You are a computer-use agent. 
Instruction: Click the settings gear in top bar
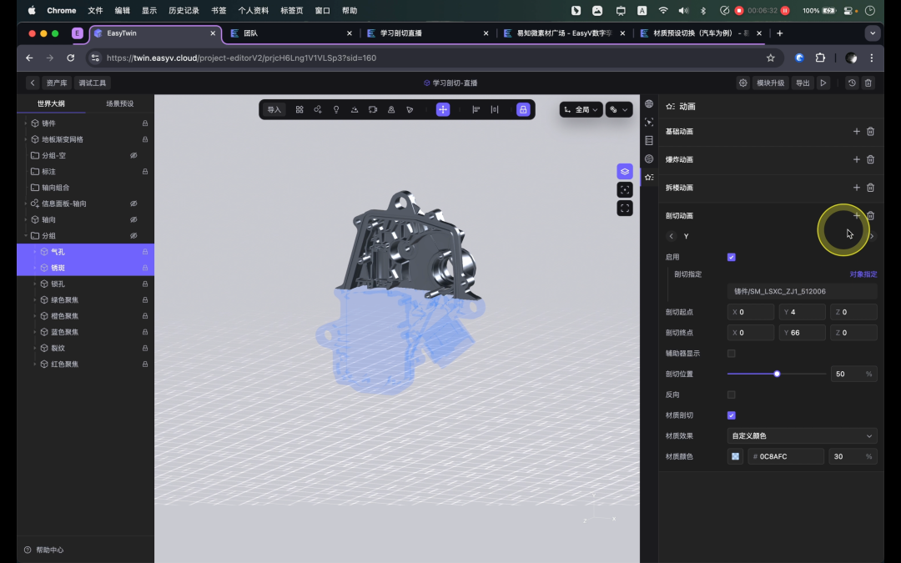743,83
